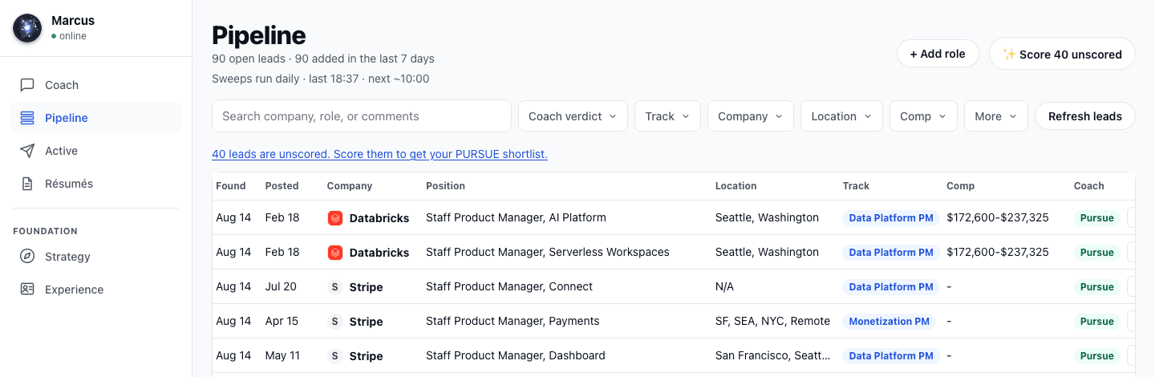The width and height of the screenshot is (1155, 377).
Task: Navigate to Experience page
Action: click(96, 290)
